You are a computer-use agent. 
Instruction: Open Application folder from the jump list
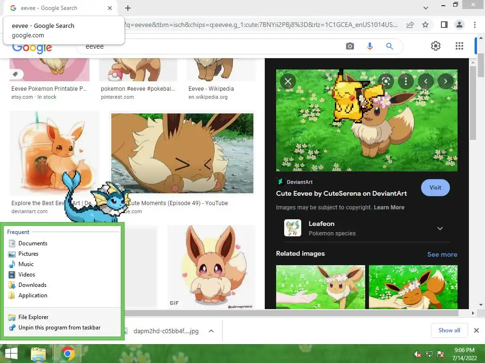(x=62, y=295)
